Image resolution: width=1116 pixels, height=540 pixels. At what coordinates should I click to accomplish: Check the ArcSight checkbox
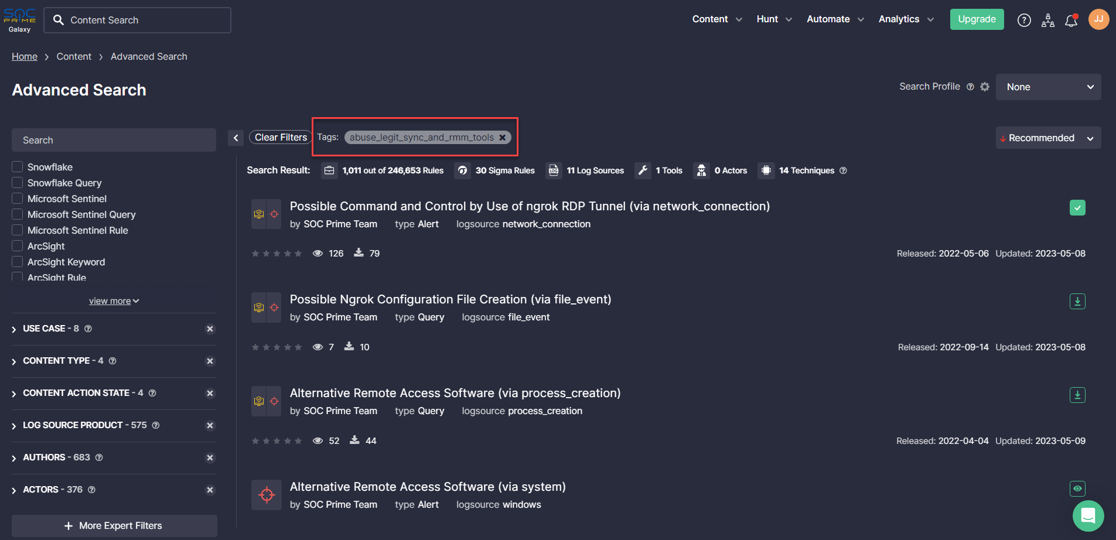18,246
